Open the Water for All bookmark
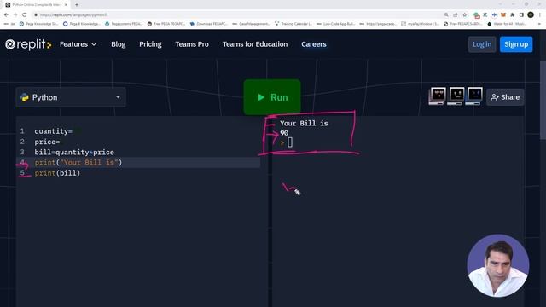Screen dimensions: 546x307 [x=507, y=24]
